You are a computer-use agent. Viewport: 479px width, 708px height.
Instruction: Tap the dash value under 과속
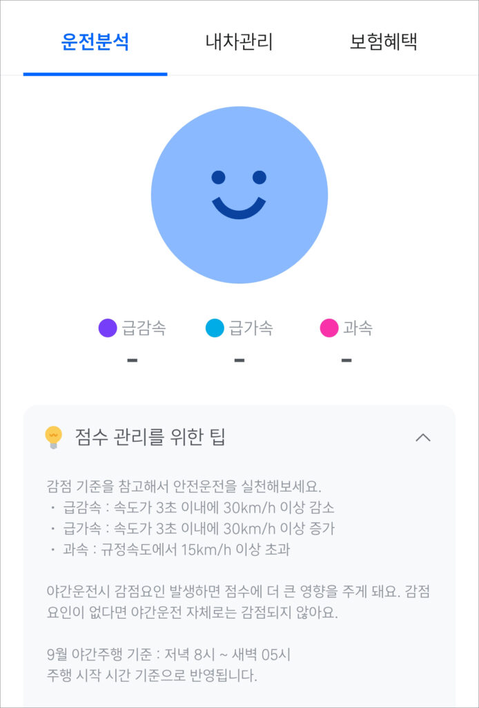[346, 360]
